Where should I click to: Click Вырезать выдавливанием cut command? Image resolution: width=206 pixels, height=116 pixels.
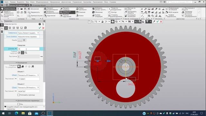(x=51, y=12)
